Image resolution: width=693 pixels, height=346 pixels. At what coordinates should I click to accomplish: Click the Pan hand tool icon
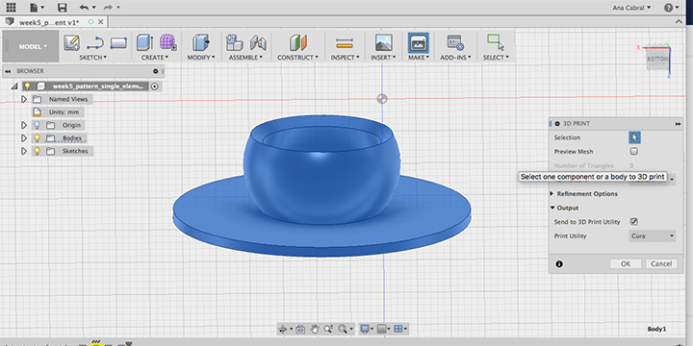click(314, 329)
